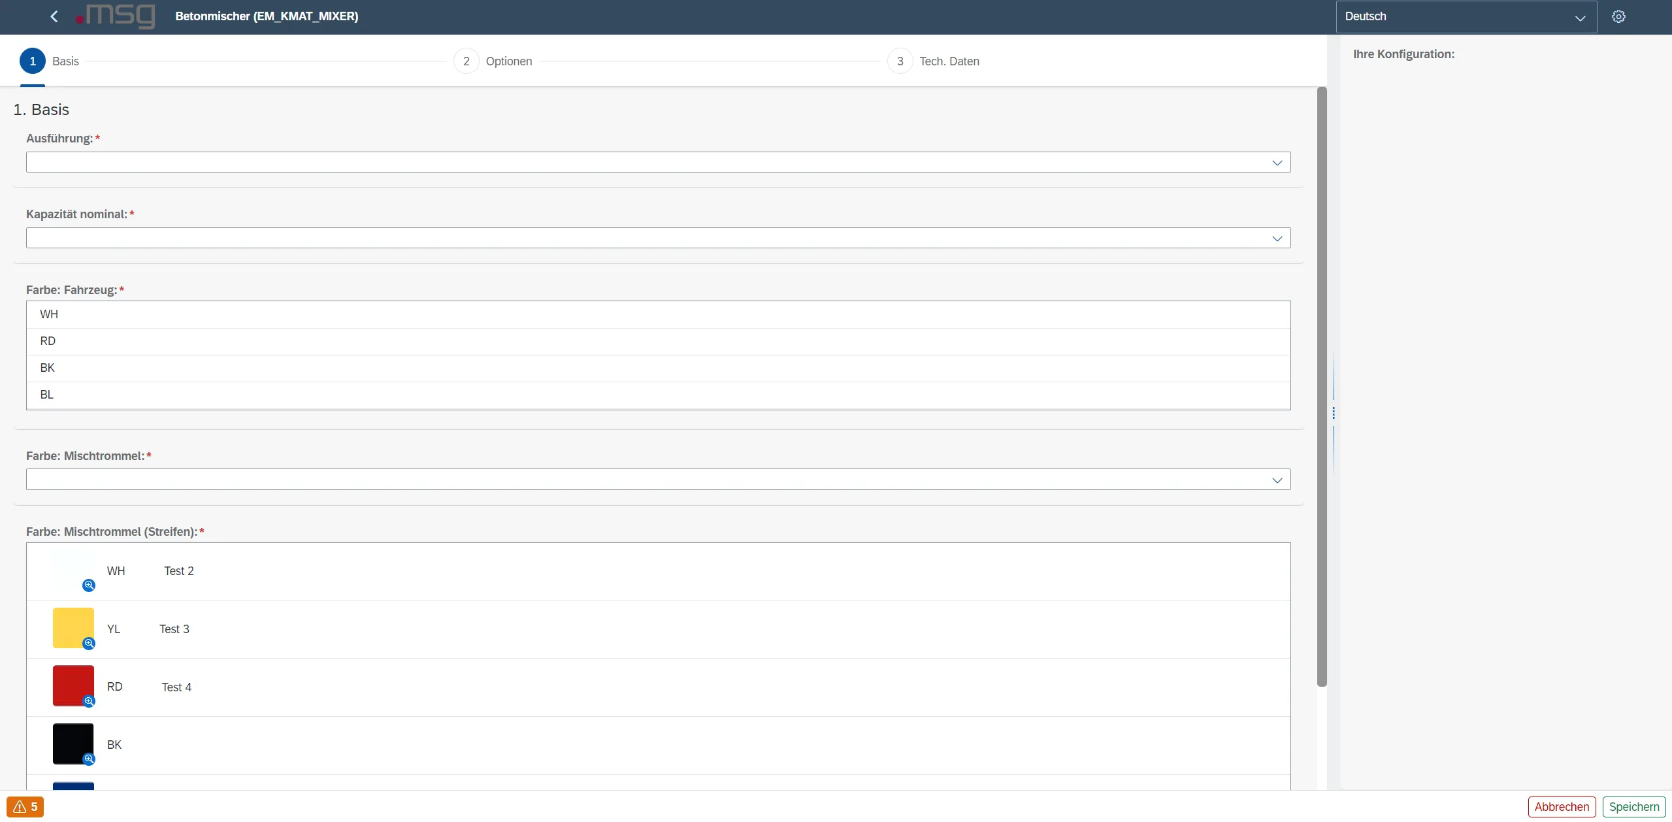Click the Abbrechen button
This screenshot has width=1672, height=822.
click(1562, 807)
